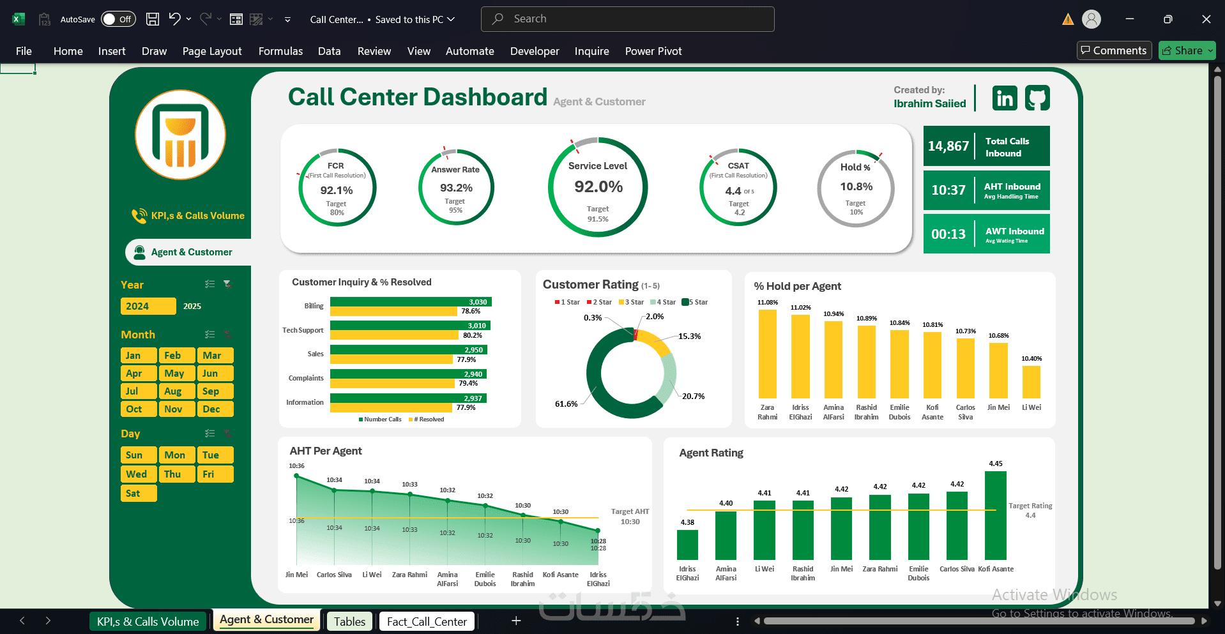1225x634 pixels.
Task: Add a new sheet with the plus icon
Action: [516, 621]
